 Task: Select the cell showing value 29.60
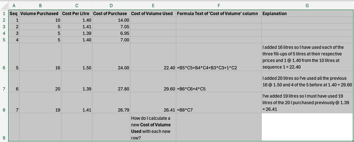click(x=153, y=82)
